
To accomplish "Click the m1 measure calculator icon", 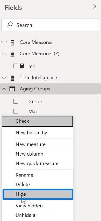I will [22, 66].
